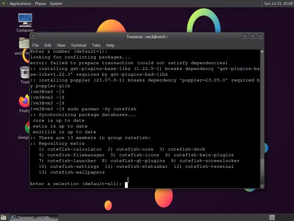
Task: Maximize the terminal window
Action: pos(253,36)
